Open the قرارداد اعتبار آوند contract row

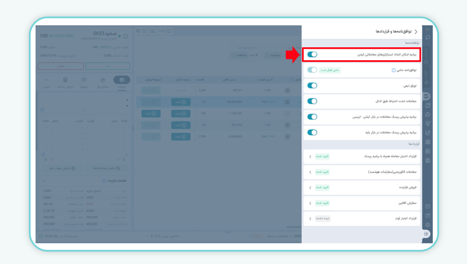click(x=310, y=219)
